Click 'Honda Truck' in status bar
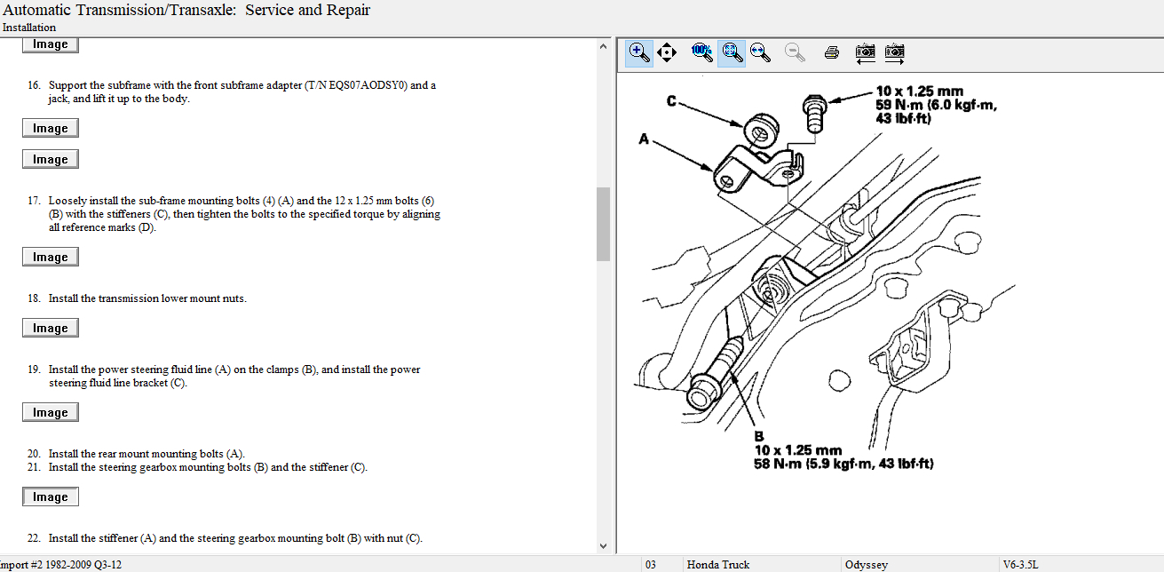 click(x=718, y=564)
